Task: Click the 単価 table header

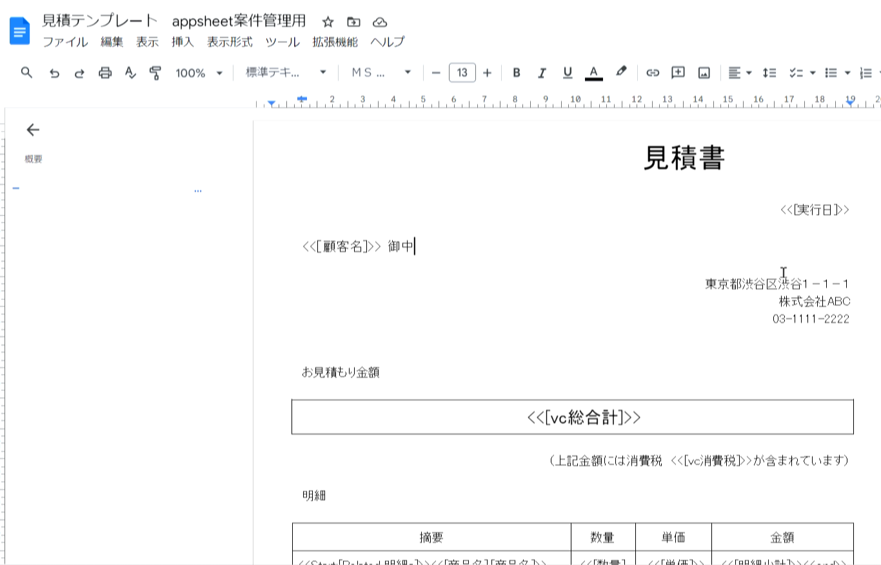Action: (x=673, y=537)
